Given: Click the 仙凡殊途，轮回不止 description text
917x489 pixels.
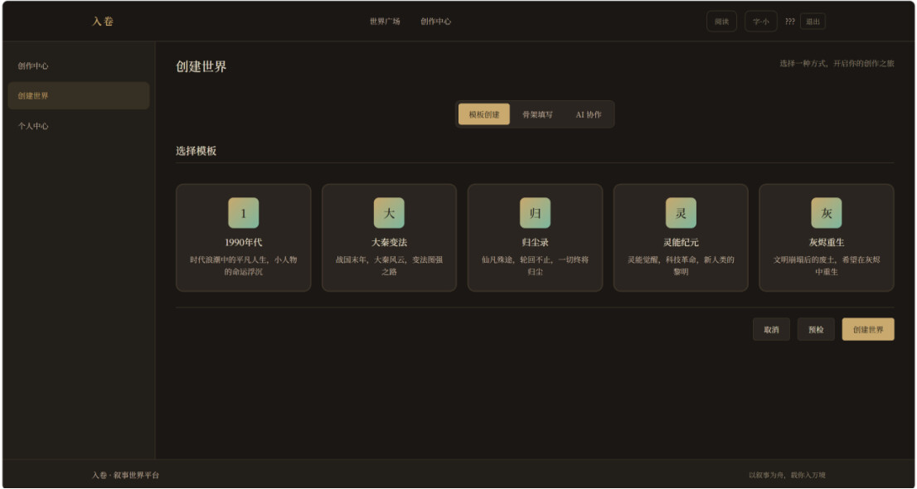Looking at the screenshot, I should click(535, 265).
